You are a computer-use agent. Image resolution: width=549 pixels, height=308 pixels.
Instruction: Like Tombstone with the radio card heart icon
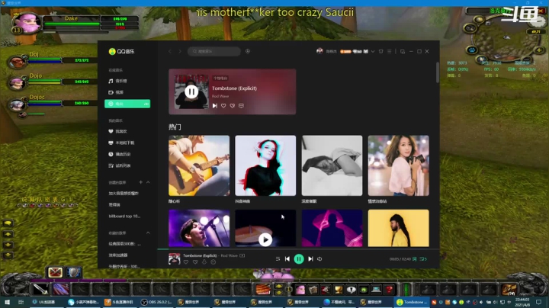point(223,105)
